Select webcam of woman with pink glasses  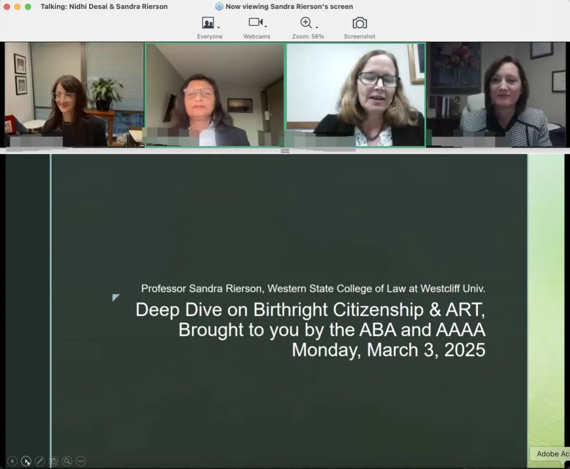tap(214, 95)
